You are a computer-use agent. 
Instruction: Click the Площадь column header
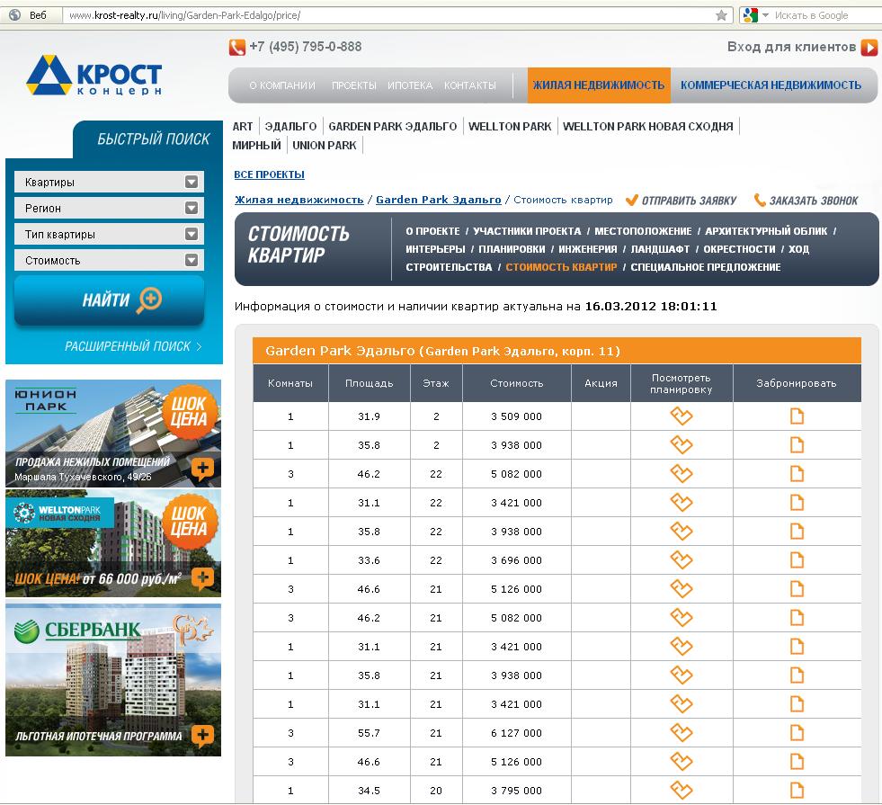369,383
